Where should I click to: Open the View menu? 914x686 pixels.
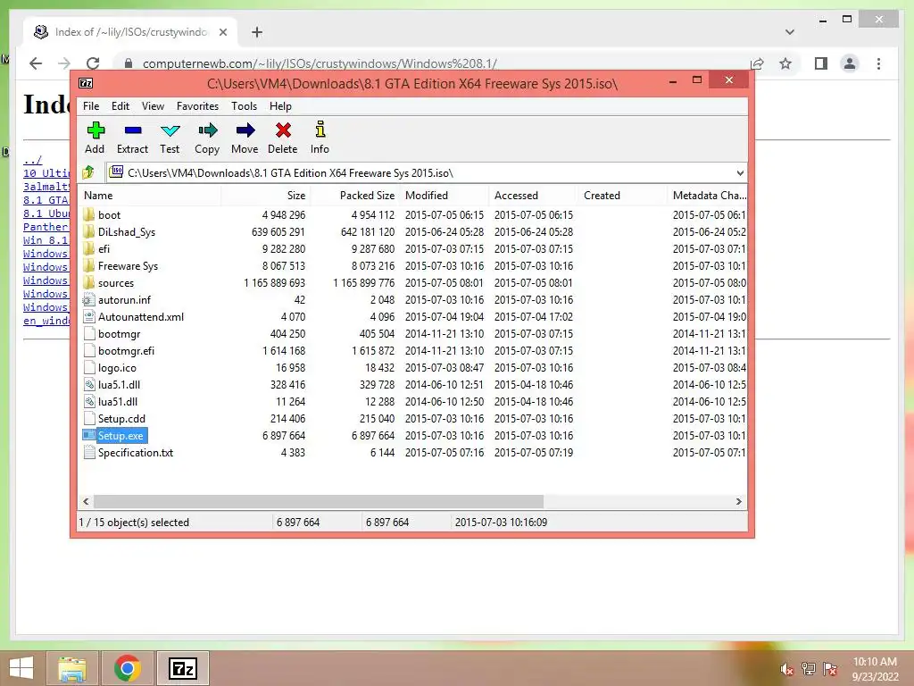pyautogui.click(x=153, y=106)
